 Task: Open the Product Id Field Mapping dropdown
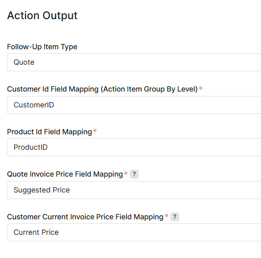point(134,147)
